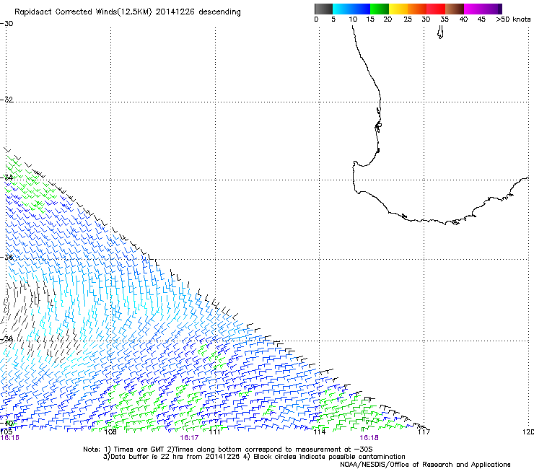Click the red 30-35 knots legend segment
This screenshot has height=469, width=534.
(x=436, y=9)
